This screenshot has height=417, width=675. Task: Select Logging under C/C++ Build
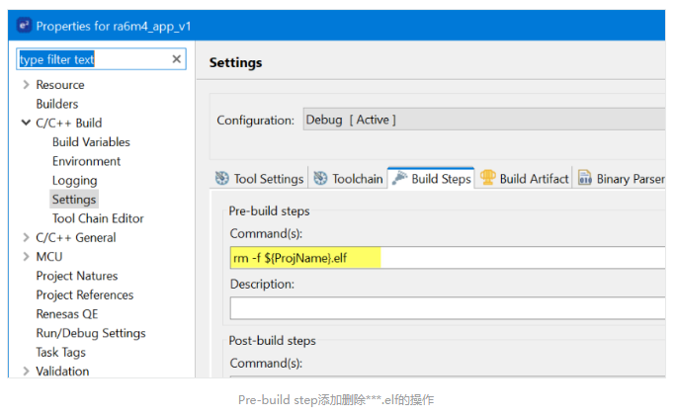pyautogui.click(x=75, y=180)
